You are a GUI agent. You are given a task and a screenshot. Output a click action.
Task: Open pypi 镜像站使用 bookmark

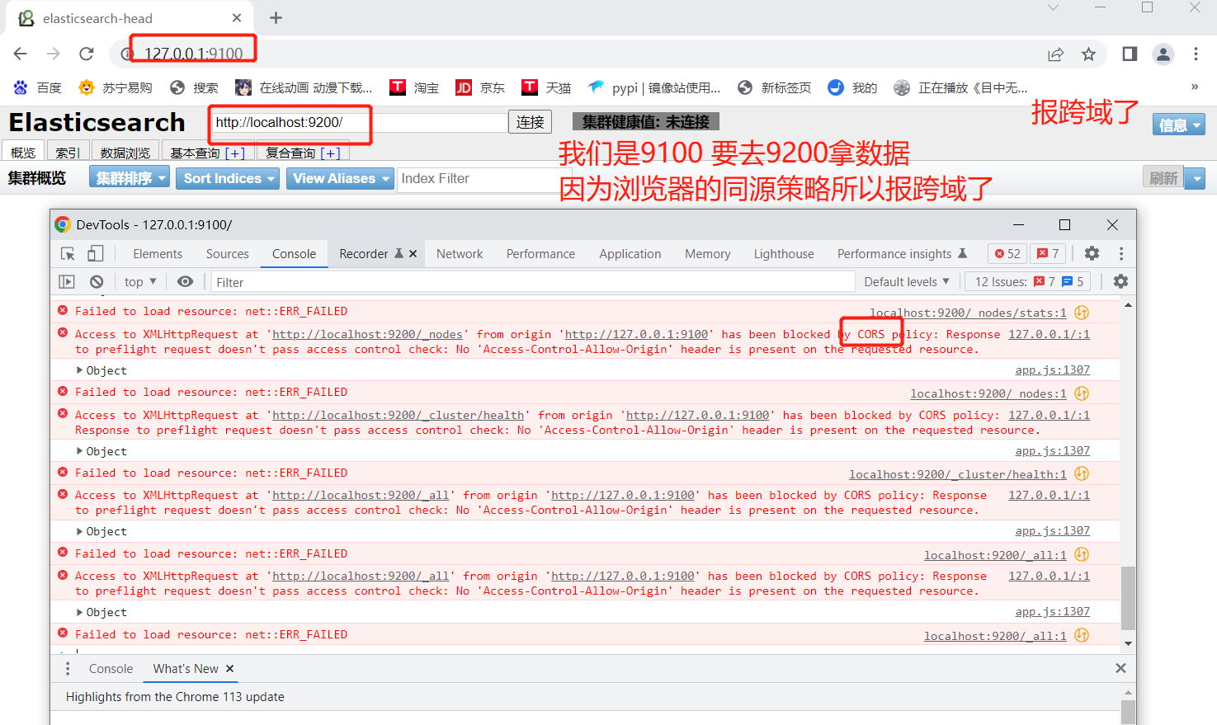pyautogui.click(x=654, y=87)
